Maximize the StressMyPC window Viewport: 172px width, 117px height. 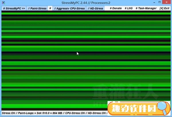[160, 2]
